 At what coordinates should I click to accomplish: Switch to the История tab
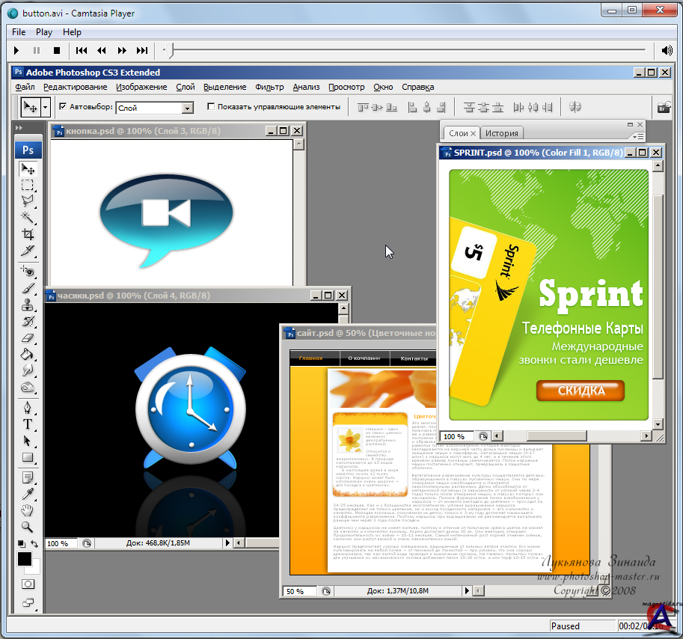[501, 133]
